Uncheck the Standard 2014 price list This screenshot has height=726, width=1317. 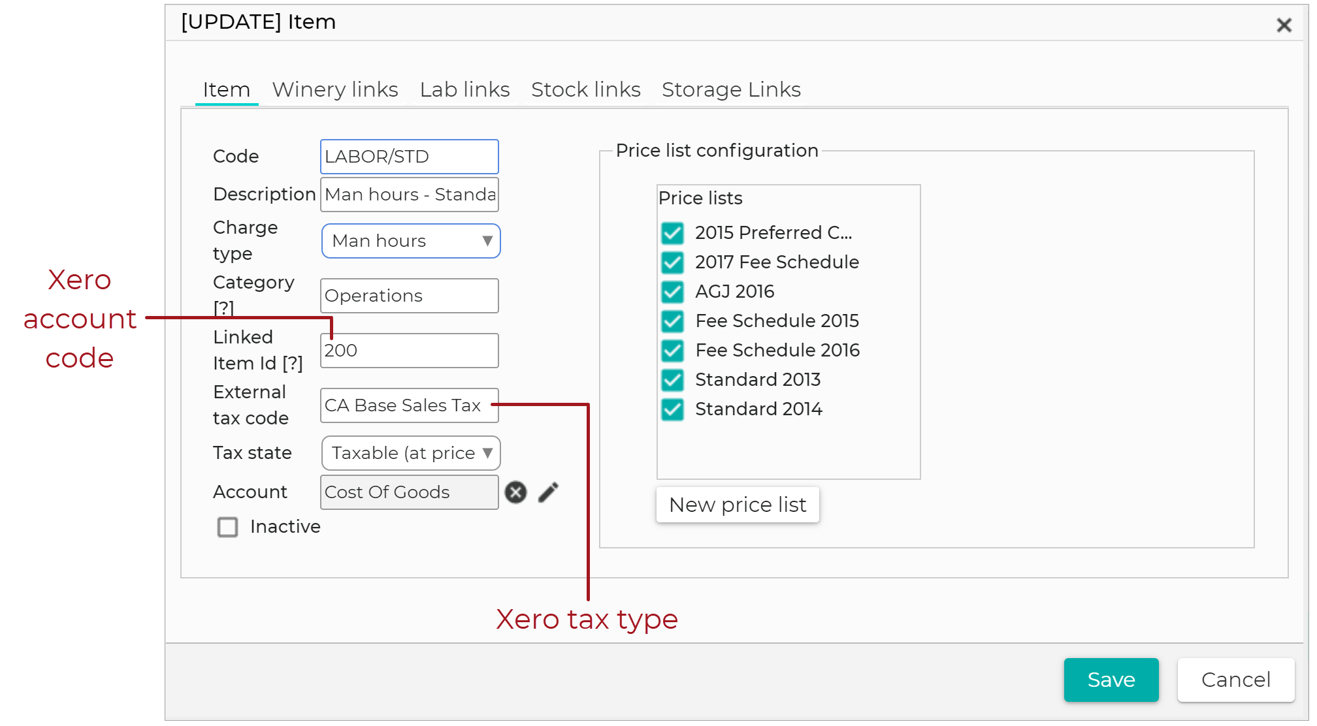click(x=672, y=409)
